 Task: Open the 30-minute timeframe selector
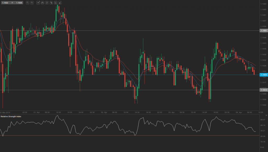tap(38, 3)
